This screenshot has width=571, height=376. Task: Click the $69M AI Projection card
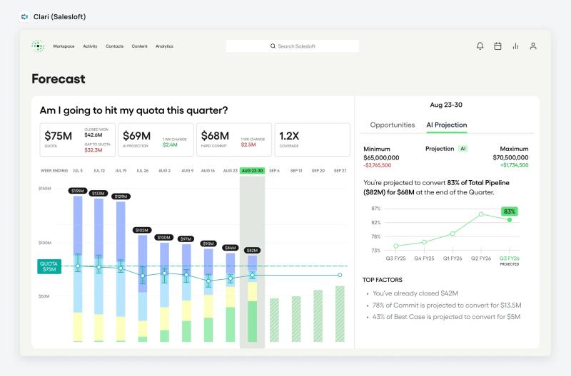click(156, 140)
